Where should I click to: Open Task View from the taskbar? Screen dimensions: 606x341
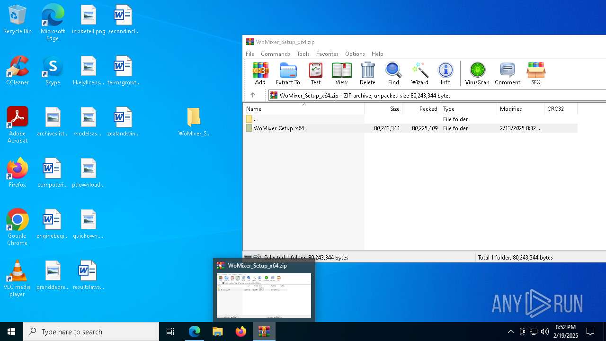[x=170, y=332]
